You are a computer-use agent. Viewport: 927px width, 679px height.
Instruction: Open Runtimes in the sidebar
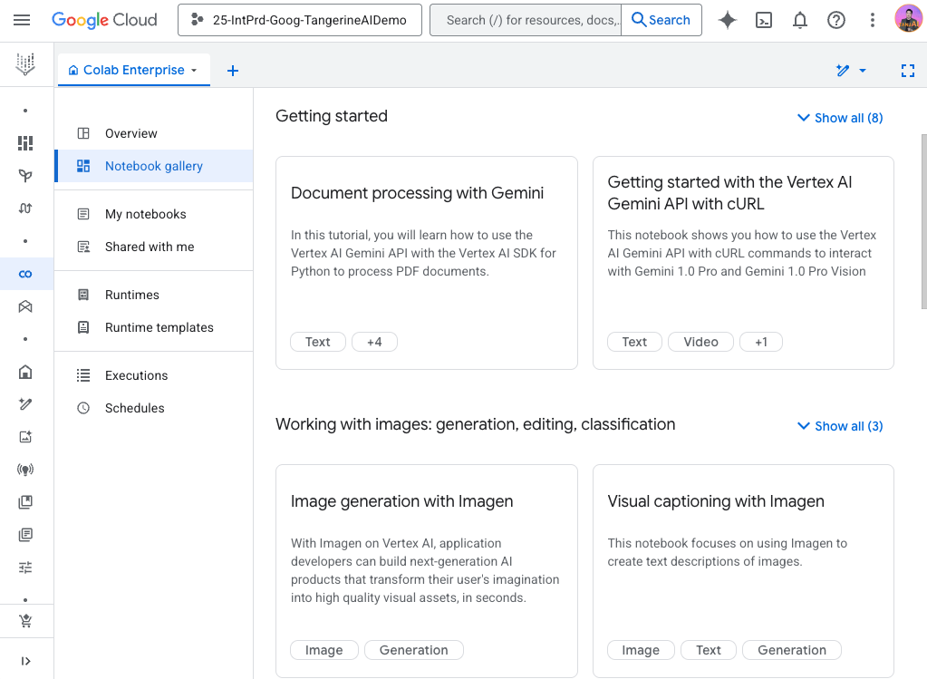pos(154,295)
